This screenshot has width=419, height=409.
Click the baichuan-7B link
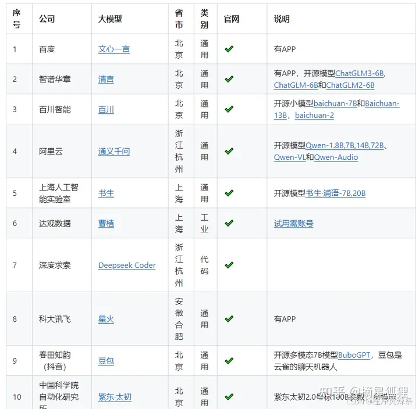[335, 103]
